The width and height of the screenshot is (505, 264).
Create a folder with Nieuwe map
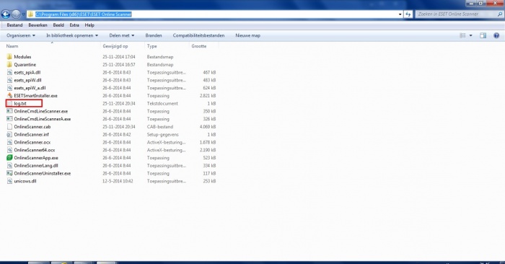tap(247, 35)
